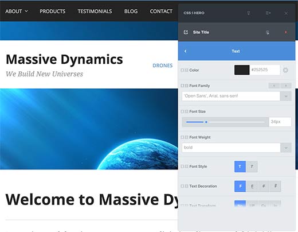298x232 pixels.
Task: Open color settings gear icon
Action: click(285, 70)
